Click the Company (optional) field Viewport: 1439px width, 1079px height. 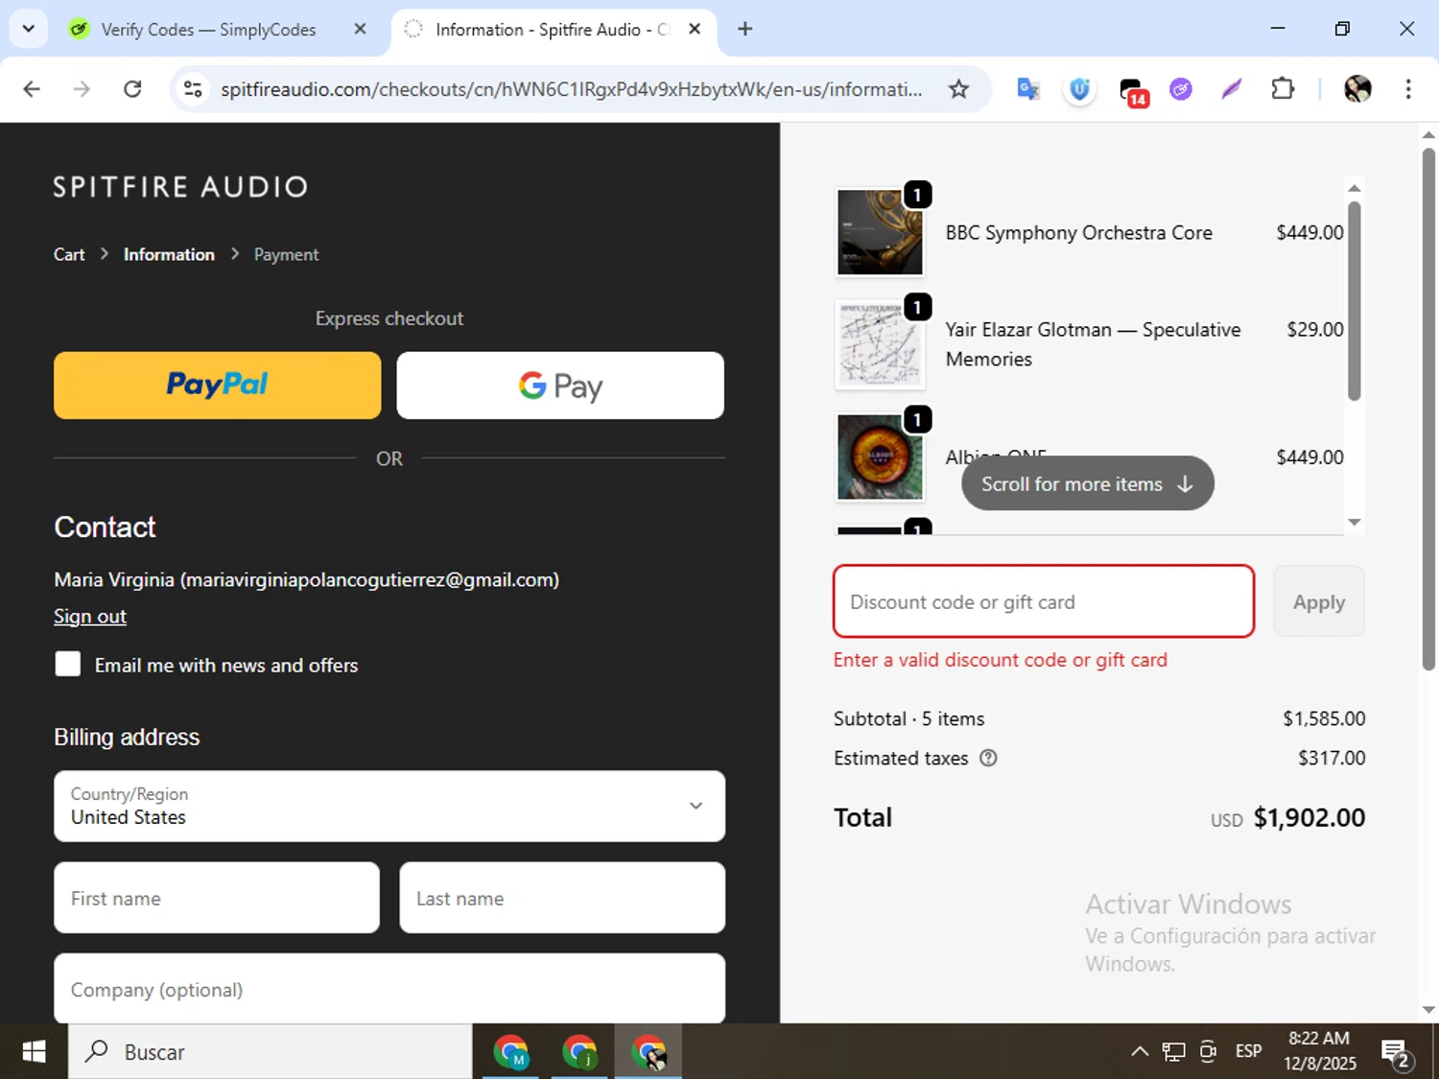tap(389, 988)
